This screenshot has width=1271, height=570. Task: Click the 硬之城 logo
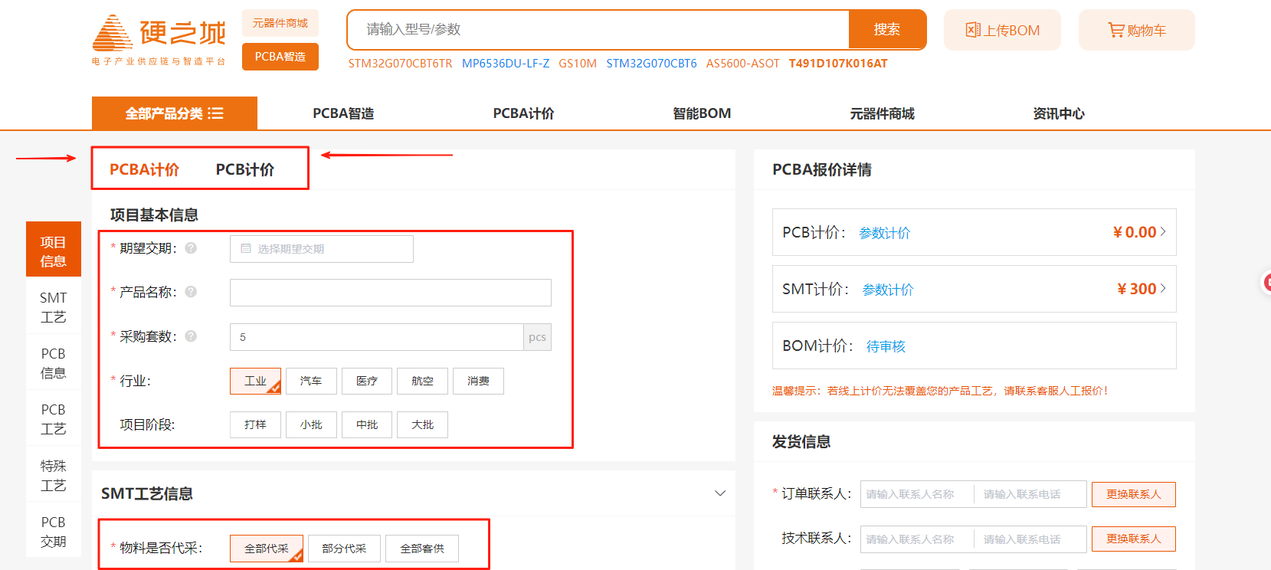pos(159,40)
